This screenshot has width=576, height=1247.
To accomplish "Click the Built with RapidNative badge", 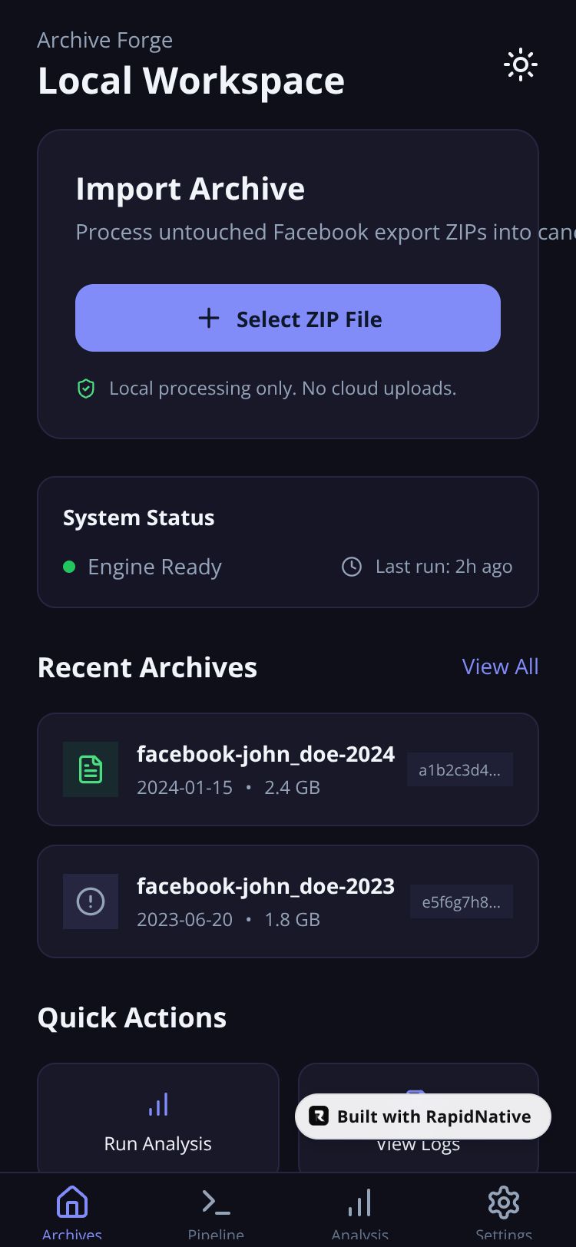I will 423,1116.
